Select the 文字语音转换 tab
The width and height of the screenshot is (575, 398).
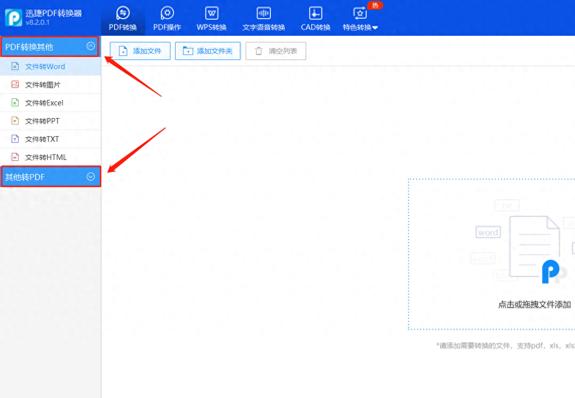point(264,18)
